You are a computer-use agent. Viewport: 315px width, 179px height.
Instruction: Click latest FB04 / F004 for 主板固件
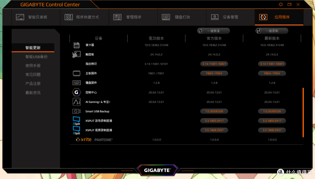point(272,73)
